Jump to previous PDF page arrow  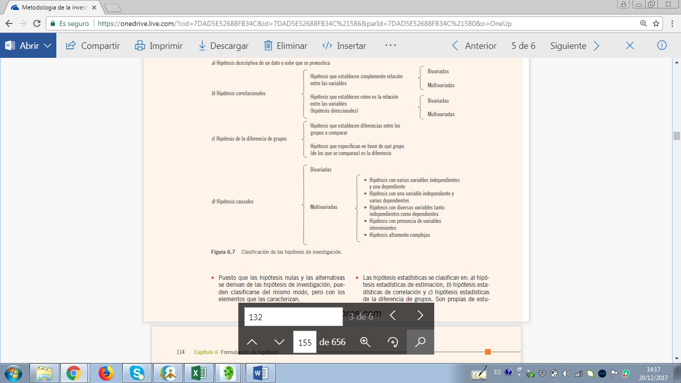pos(252,342)
